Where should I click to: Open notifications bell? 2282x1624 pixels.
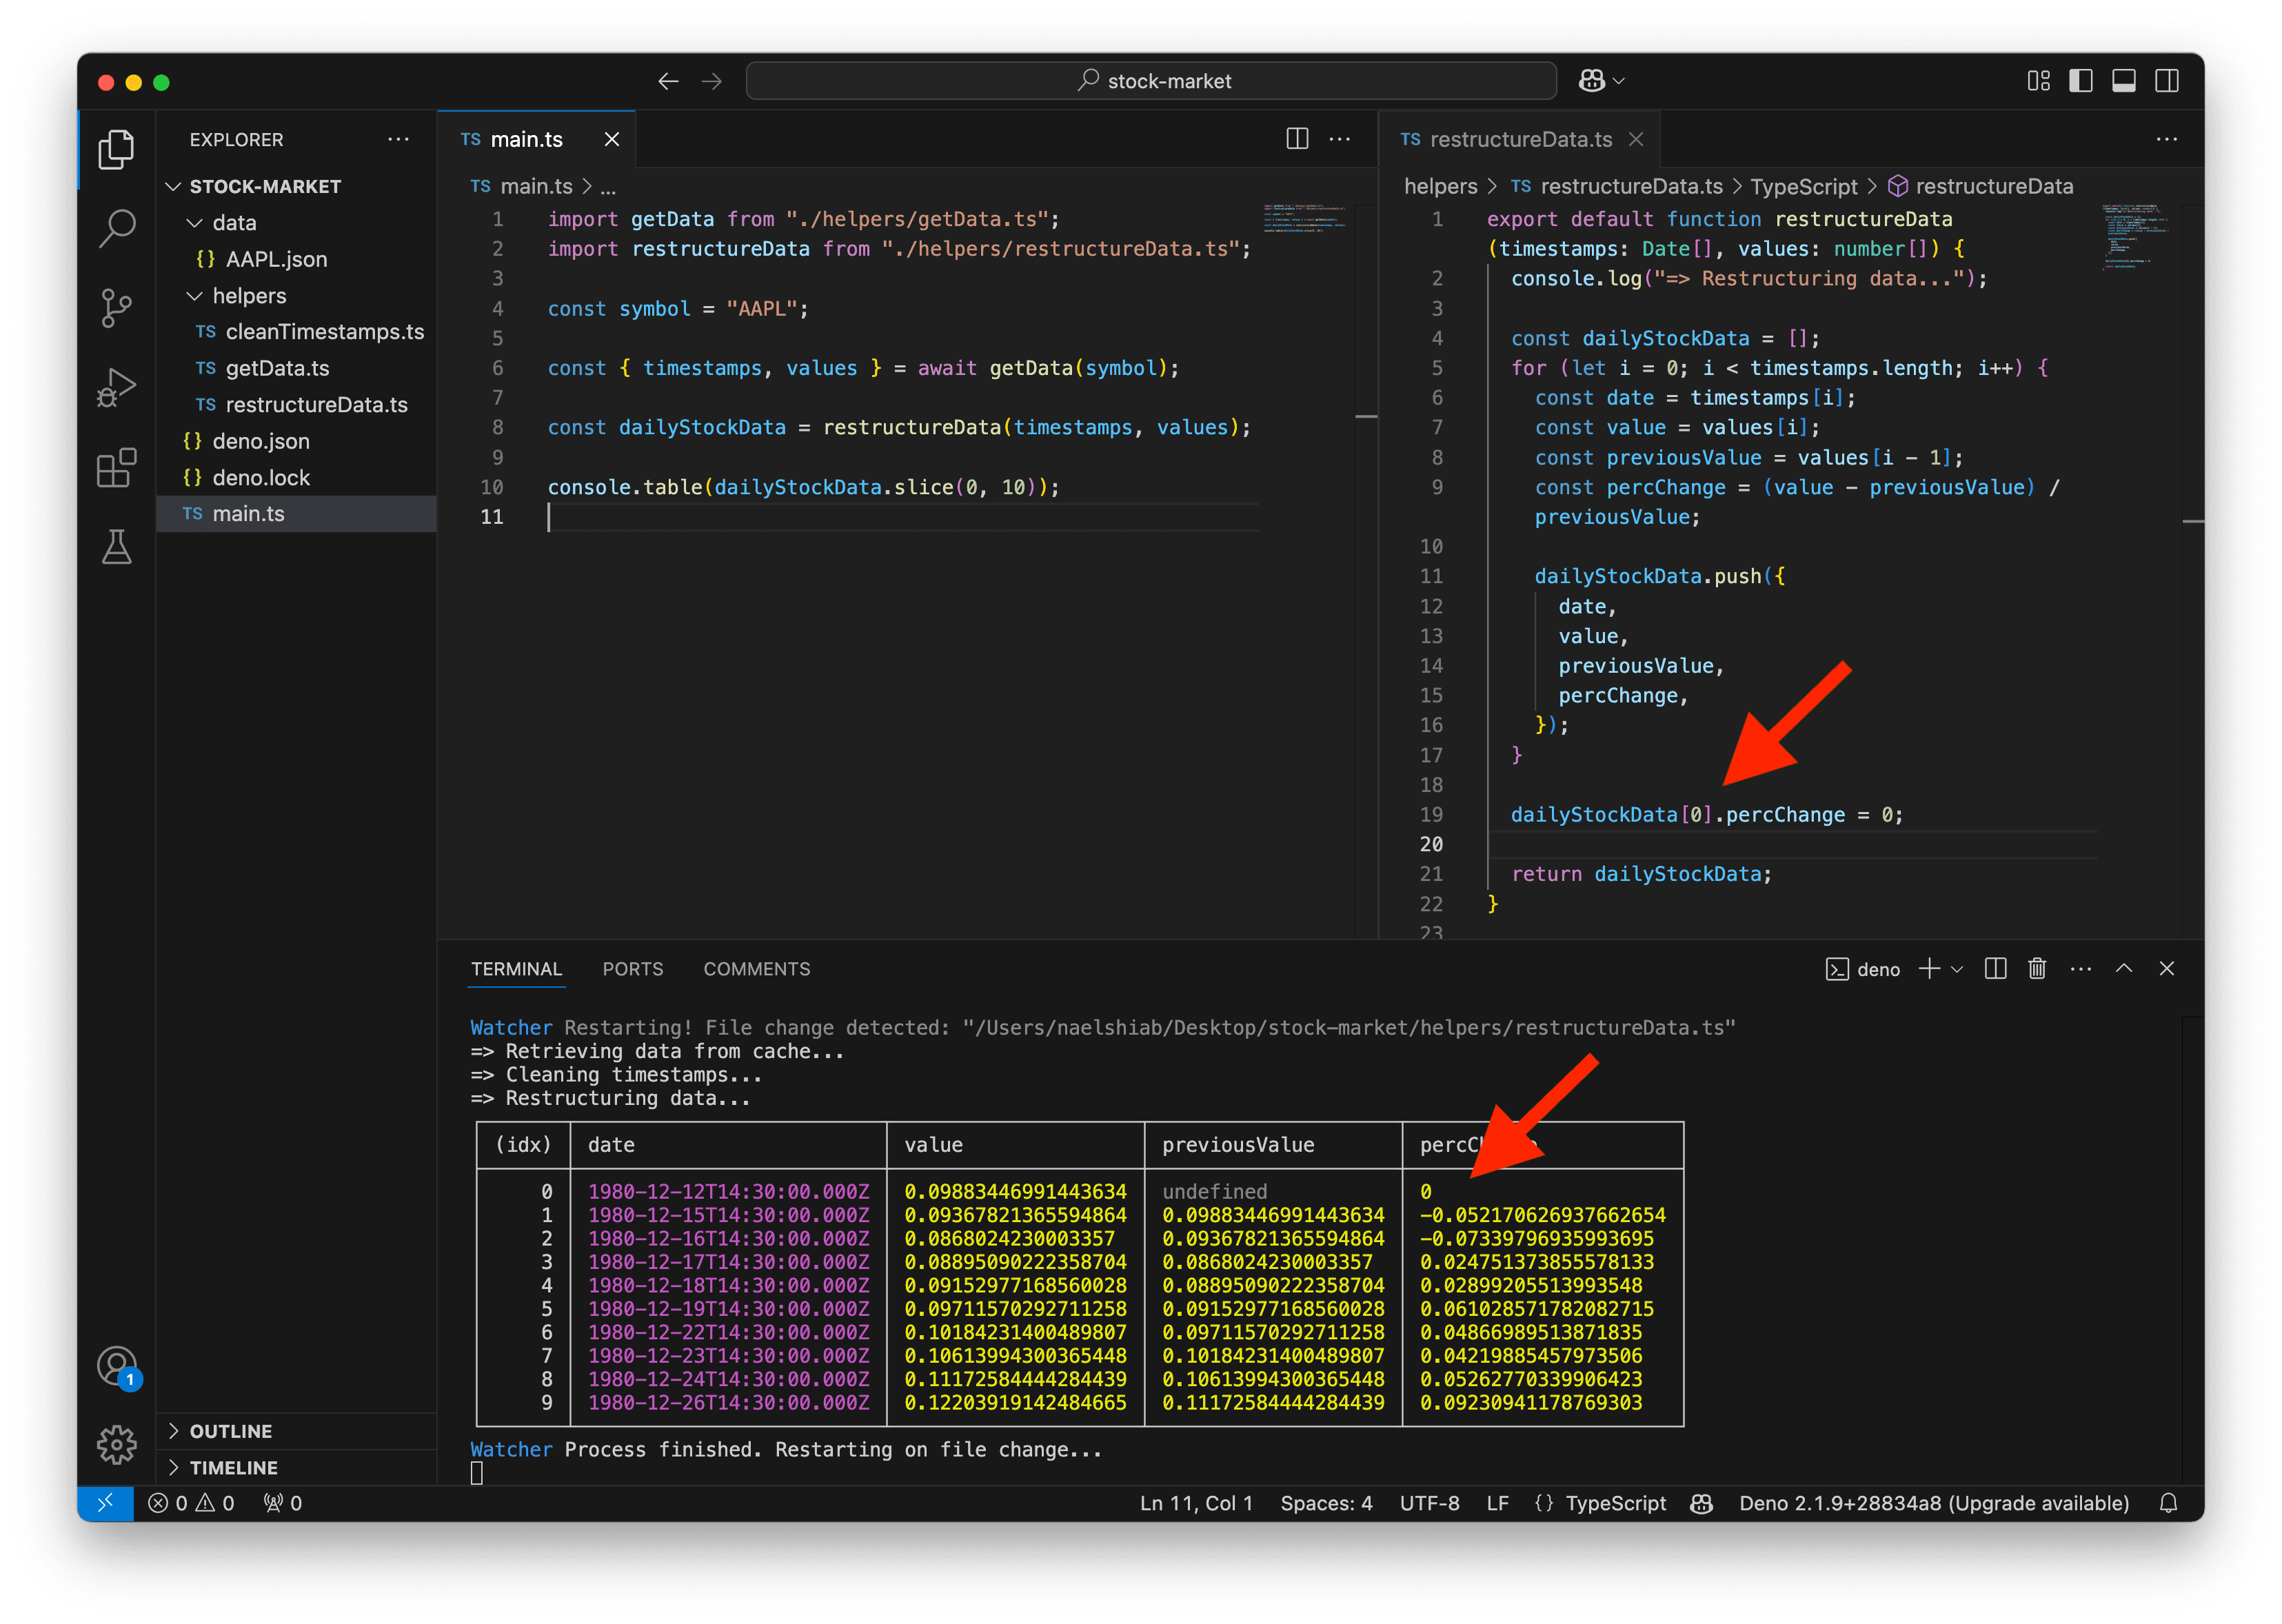coord(2168,1503)
